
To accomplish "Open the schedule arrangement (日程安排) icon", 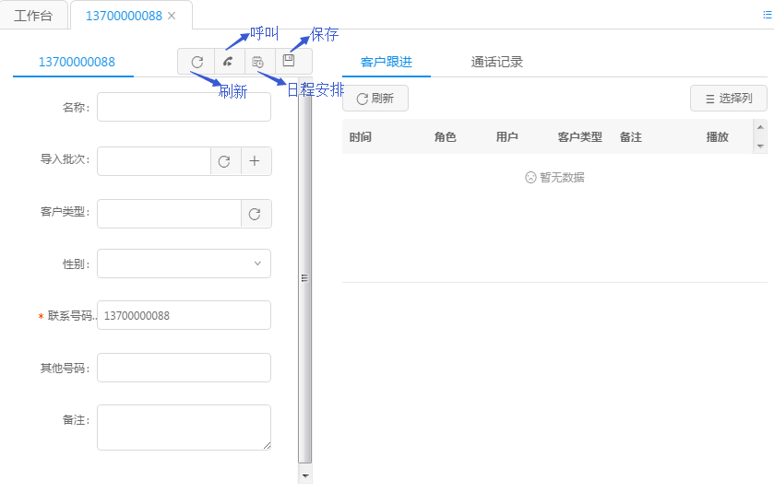I will coord(258,62).
